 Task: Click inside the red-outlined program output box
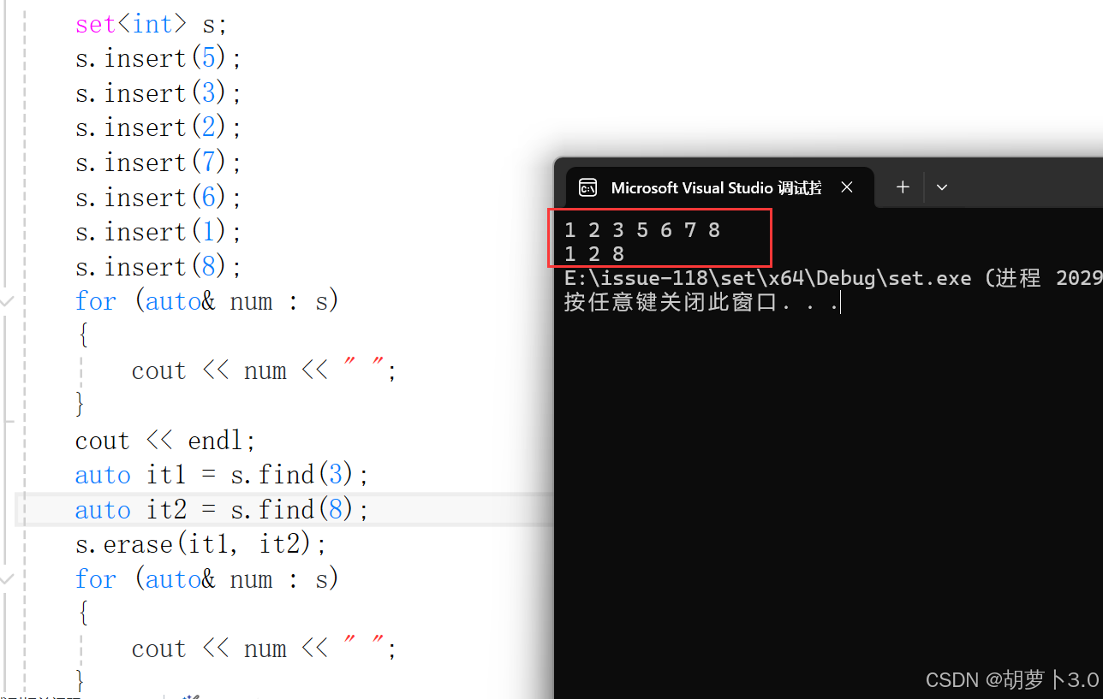(x=659, y=238)
